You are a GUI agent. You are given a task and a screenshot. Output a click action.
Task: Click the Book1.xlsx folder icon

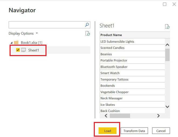tap(16, 43)
